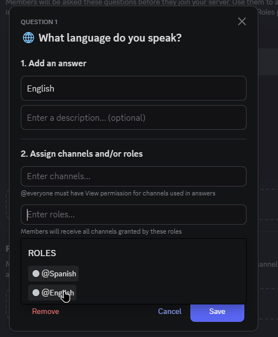The height and width of the screenshot is (337, 278).
Task: Click the globe emoji beside the question title
Action: (28, 38)
